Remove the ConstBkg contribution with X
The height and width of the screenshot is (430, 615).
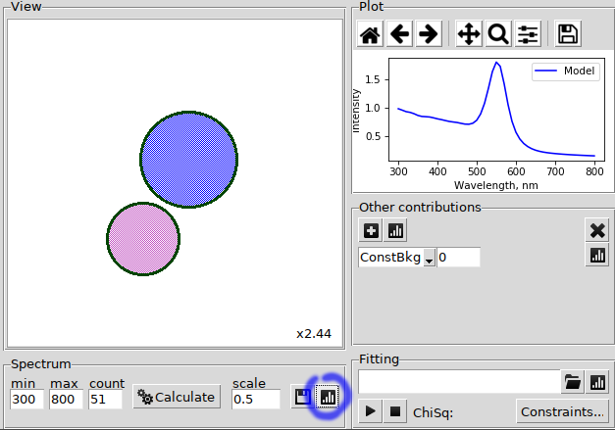click(x=597, y=230)
